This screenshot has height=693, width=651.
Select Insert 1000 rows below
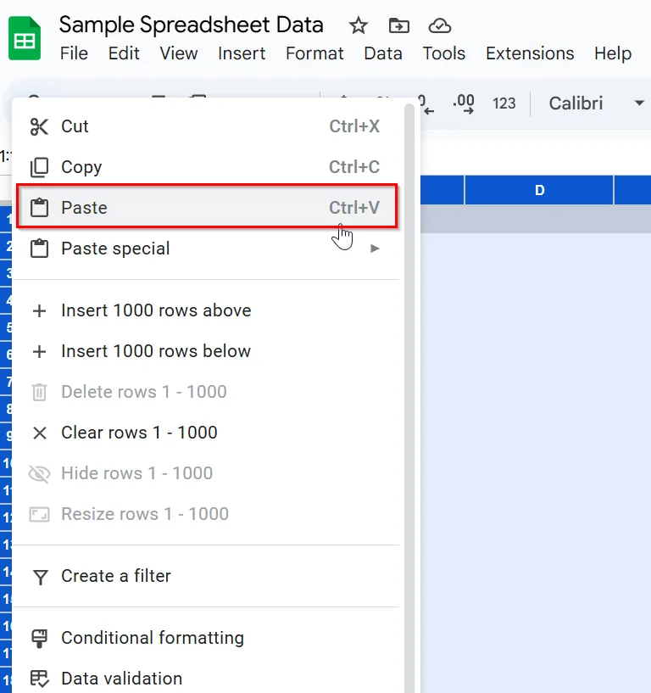coord(206,351)
